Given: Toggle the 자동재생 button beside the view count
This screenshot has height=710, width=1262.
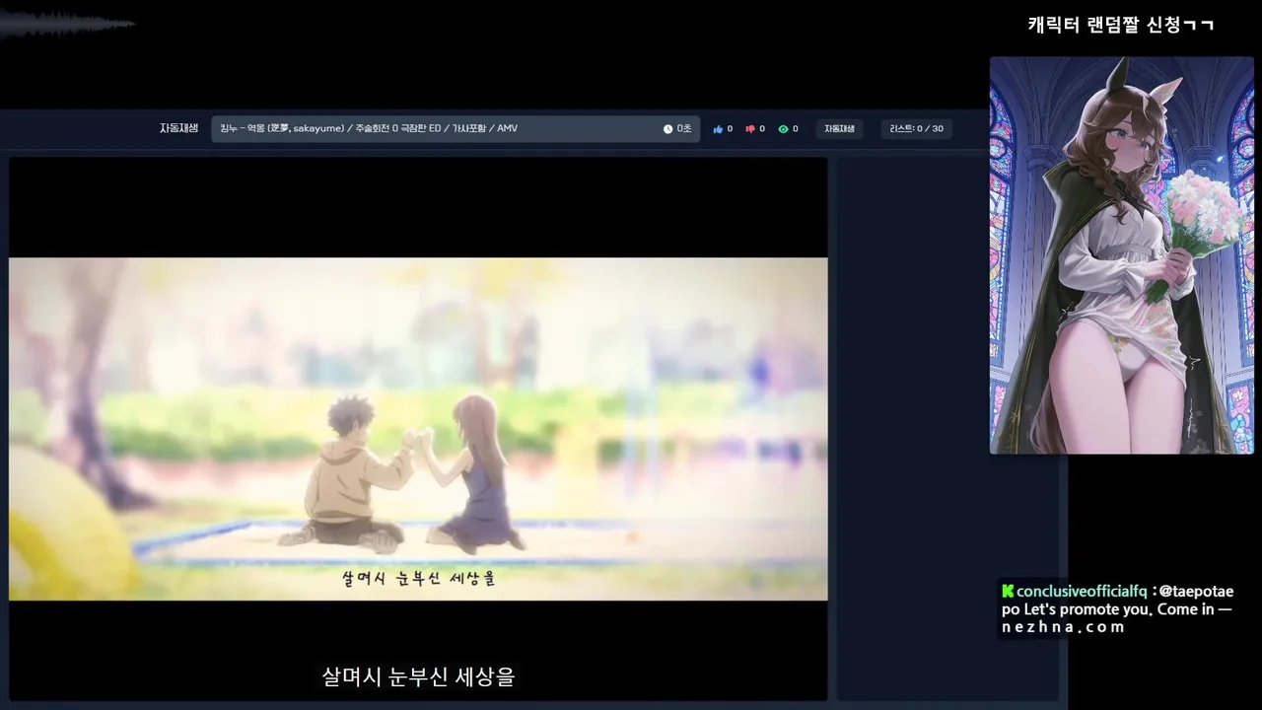Looking at the screenshot, I should pos(839,129).
